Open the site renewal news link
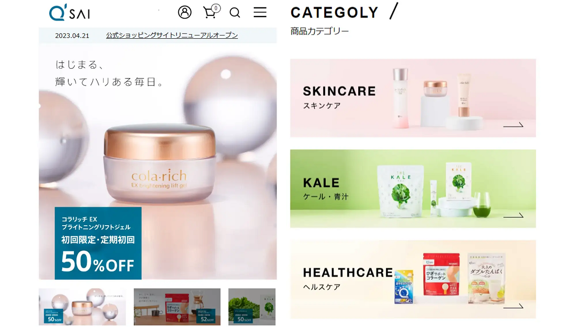Viewport: 562px width, 327px height. (172, 36)
